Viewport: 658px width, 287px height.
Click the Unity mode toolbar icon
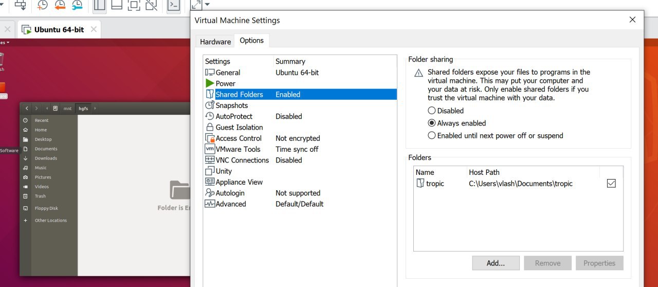[x=151, y=5]
